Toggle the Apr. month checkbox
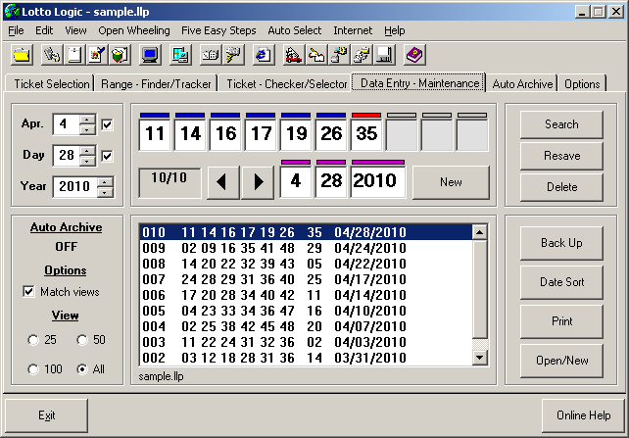 [107, 124]
